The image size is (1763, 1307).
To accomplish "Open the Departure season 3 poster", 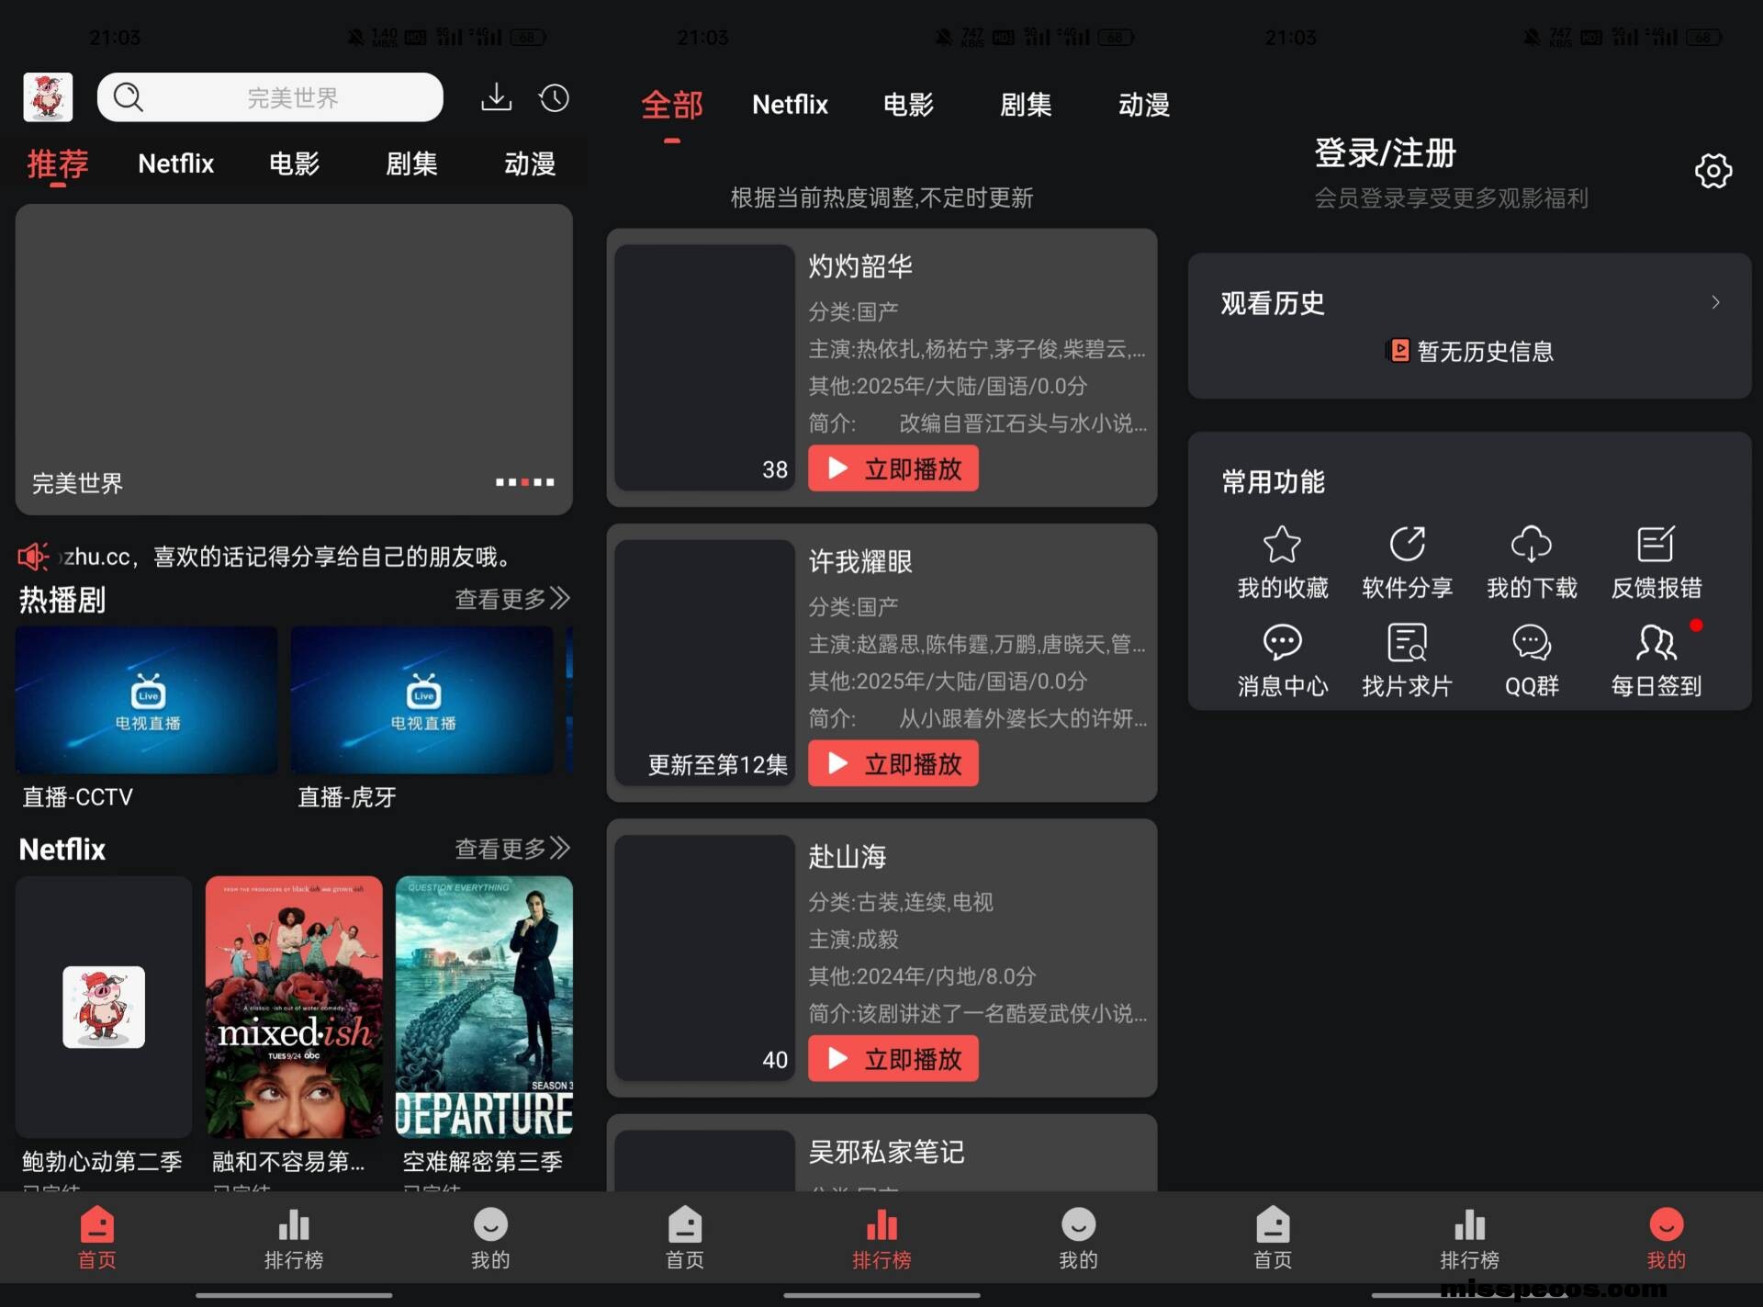I will pyautogui.click(x=484, y=1007).
